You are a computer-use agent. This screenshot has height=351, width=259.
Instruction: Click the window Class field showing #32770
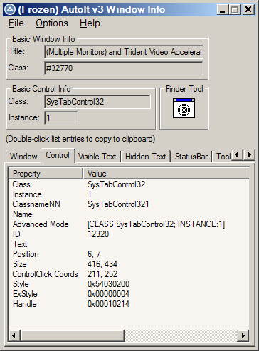click(124, 68)
